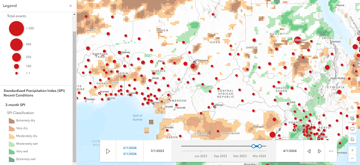The width and height of the screenshot is (360, 165).
Task: Close the Legend panel
Action: click(70, 6)
